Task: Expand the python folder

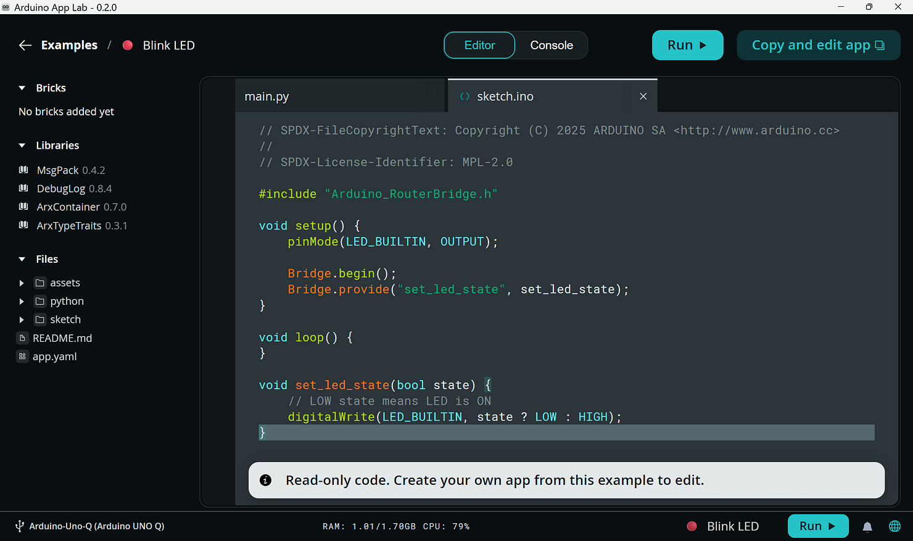Action: pos(22,302)
